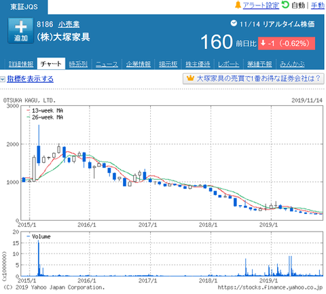
Task: Click the crown icon on the banner
Action: [x=190, y=78]
